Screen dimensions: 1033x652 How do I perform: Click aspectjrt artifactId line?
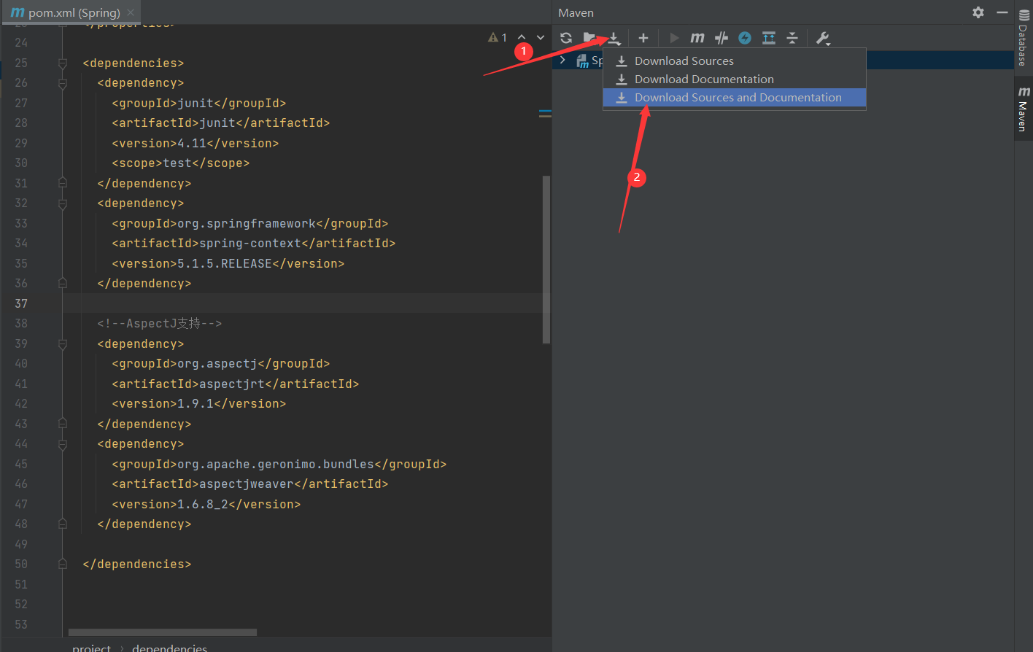tap(236, 384)
